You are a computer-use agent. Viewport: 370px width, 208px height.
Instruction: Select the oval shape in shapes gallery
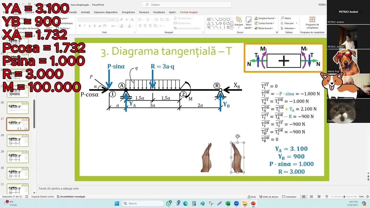click(224, 19)
